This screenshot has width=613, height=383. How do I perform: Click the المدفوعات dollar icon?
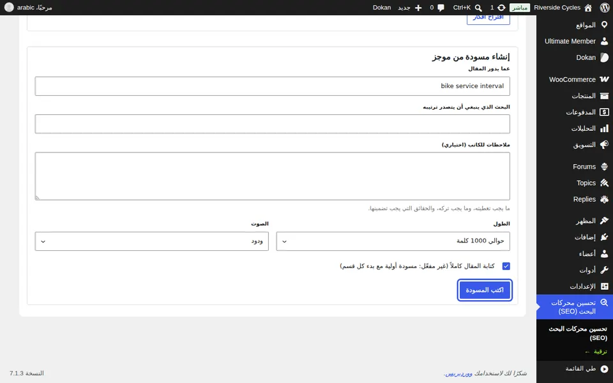coord(605,112)
